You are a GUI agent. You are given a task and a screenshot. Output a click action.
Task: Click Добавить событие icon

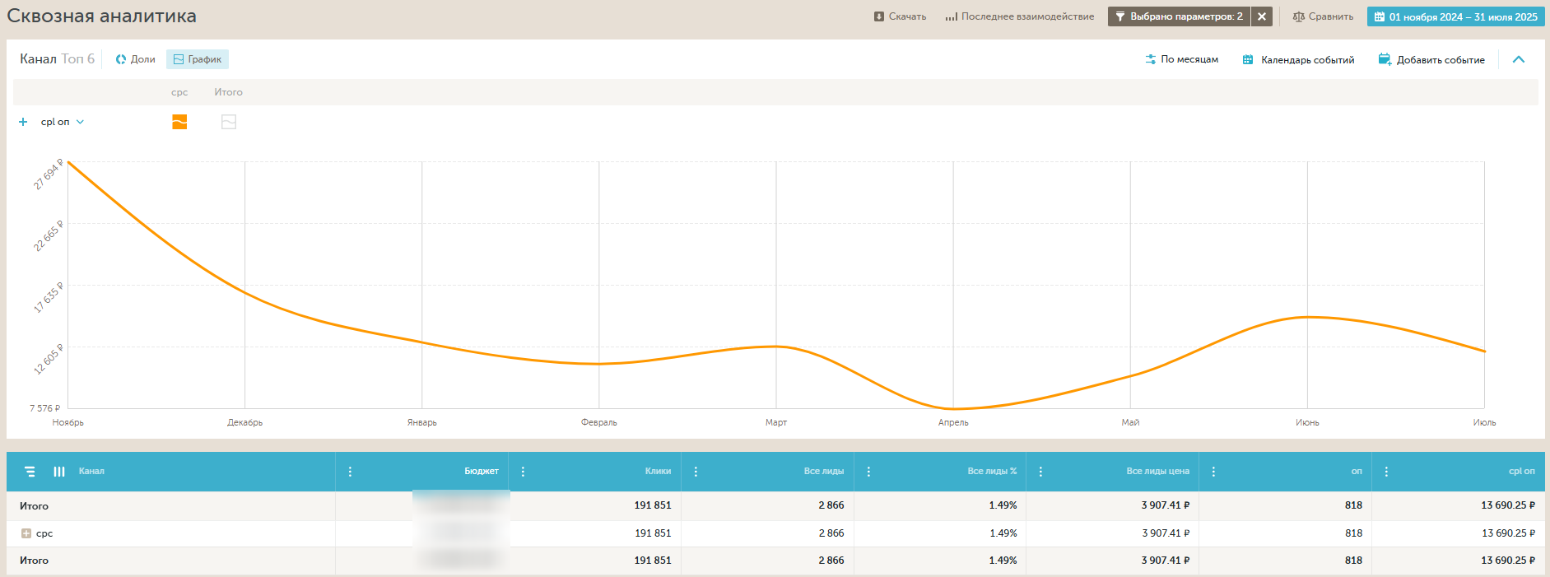tap(1385, 59)
